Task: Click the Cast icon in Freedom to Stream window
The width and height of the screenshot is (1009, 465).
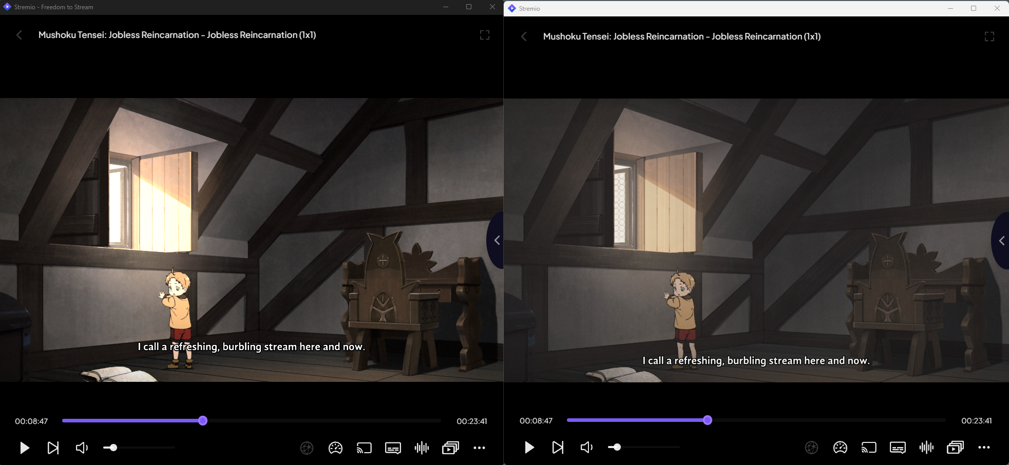Action: 364,448
